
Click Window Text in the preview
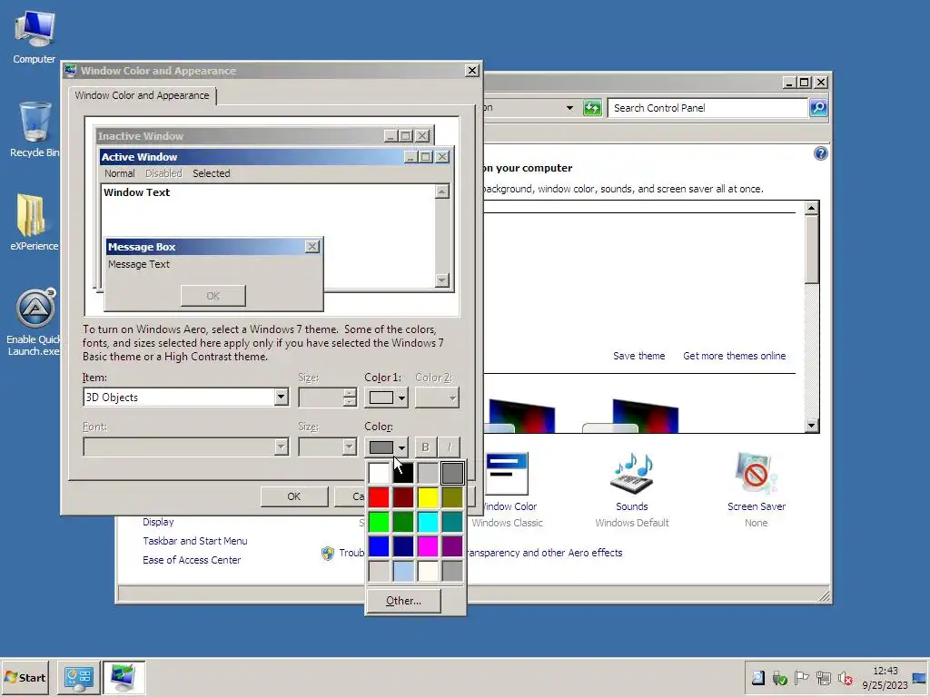(137, 192)
